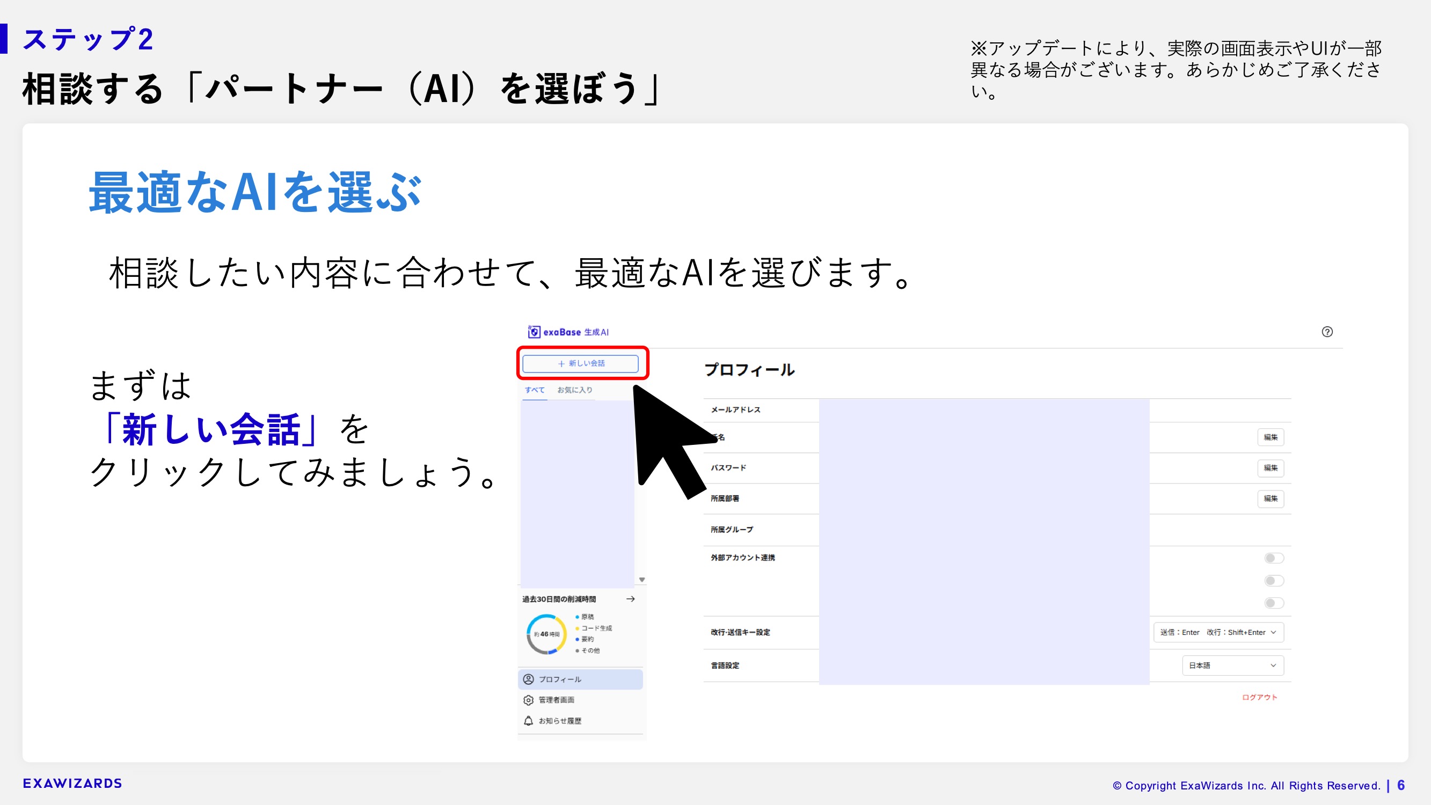The width and height of the screenshot is (1431, 805).
Task: Switch to the すべて tab
Action: point(535,390)
